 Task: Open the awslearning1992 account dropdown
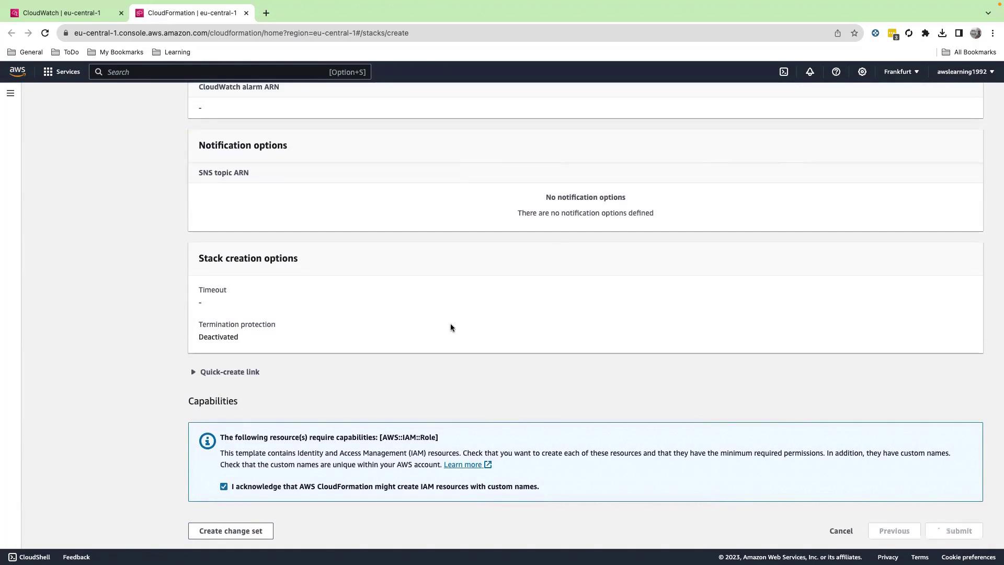point(965,72)
